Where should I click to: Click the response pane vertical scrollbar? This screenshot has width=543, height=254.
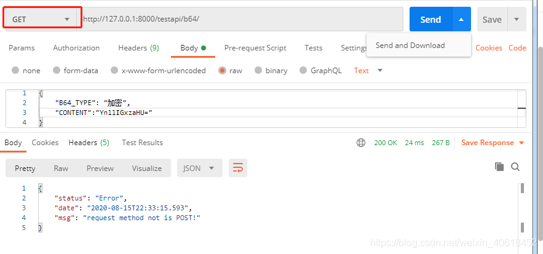522,208
